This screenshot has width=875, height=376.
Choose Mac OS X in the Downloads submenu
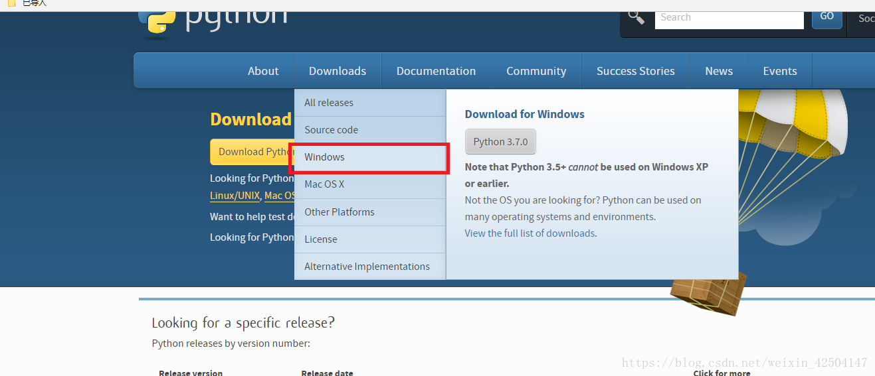[370, 184]
